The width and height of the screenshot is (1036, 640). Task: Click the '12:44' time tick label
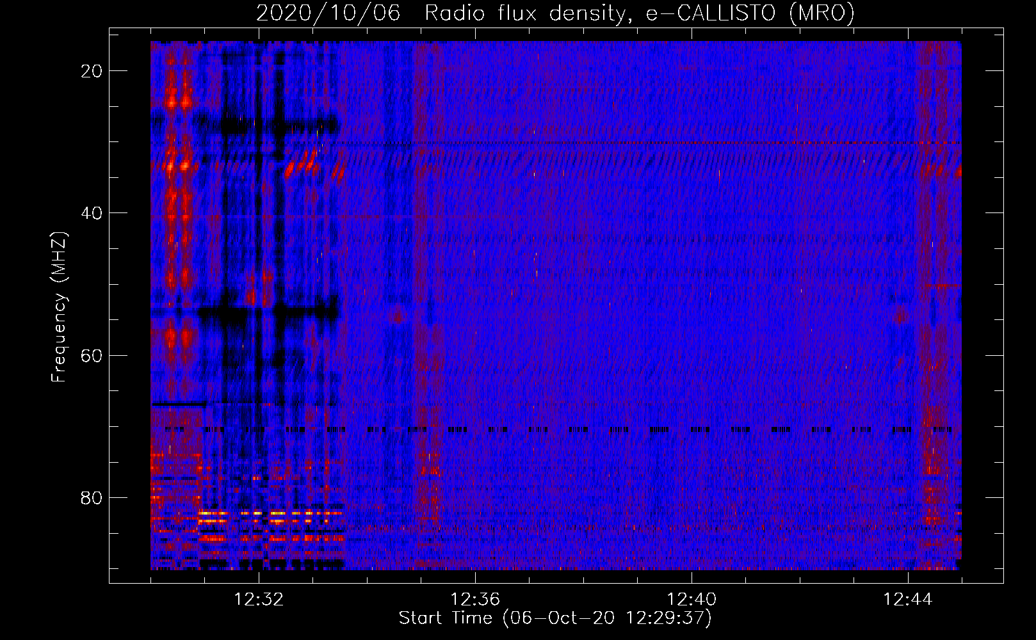[x=908, y=600]
